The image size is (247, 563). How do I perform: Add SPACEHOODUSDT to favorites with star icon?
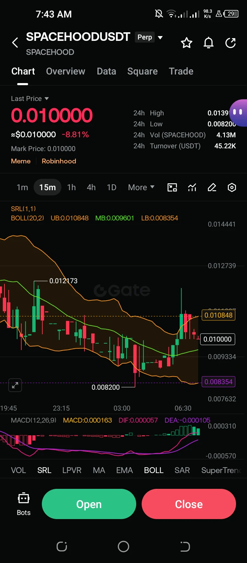coord(187,43)
